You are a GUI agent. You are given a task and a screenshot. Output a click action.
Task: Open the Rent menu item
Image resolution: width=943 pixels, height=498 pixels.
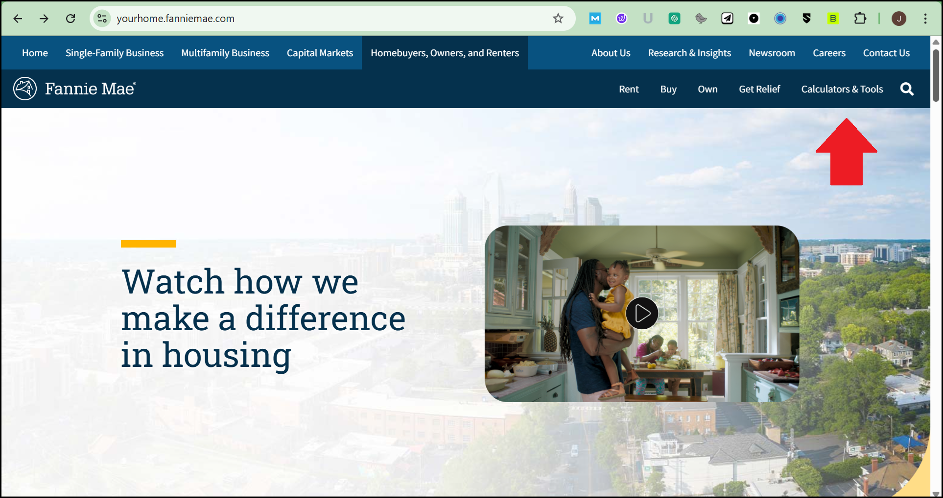click(629, 89)
